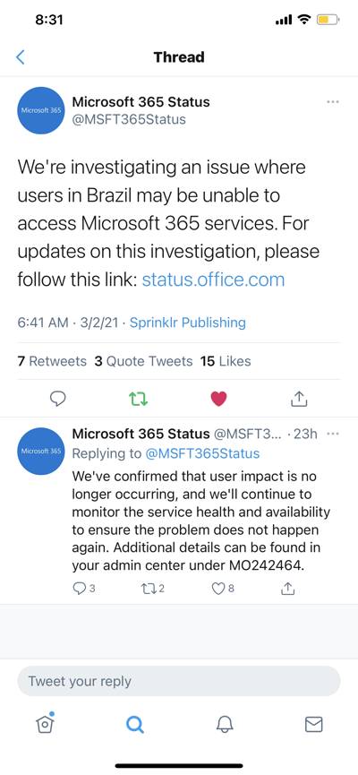Image resolution: width=358 pixels, height=775 pixels.
Task: Share the follow-up reply tweet
Action: point(287,588)
